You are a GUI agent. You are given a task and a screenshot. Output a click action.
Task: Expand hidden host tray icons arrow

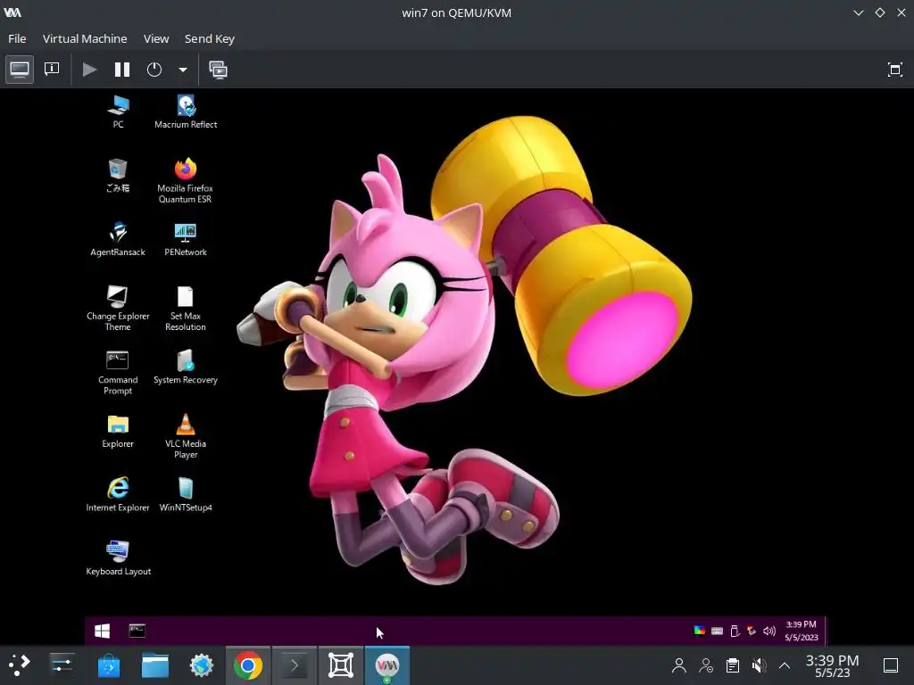click(785, 665)
